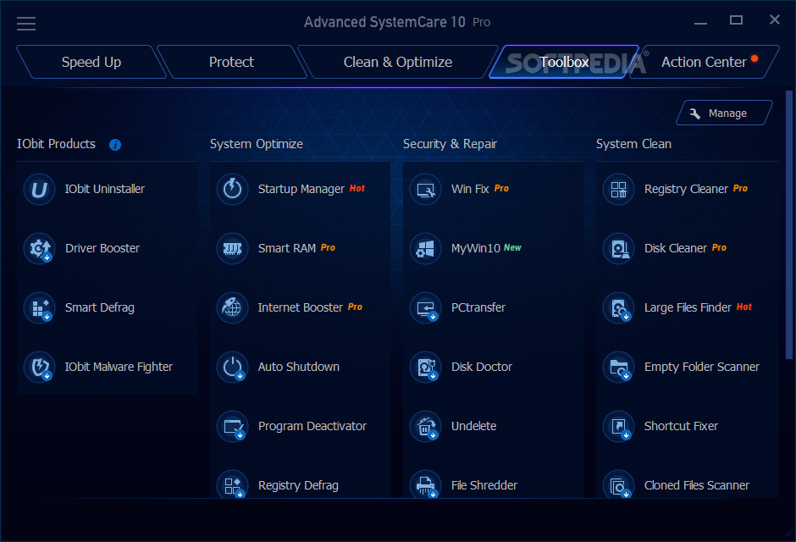Click the IObit Products info icon

(x=115, y=145)
